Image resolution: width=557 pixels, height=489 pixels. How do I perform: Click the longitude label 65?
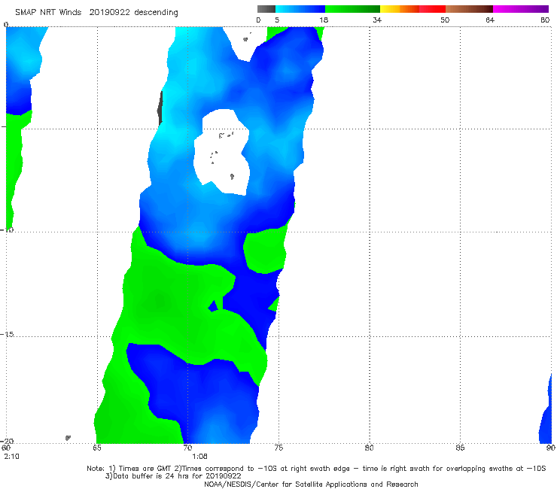[x=97, y=448]
